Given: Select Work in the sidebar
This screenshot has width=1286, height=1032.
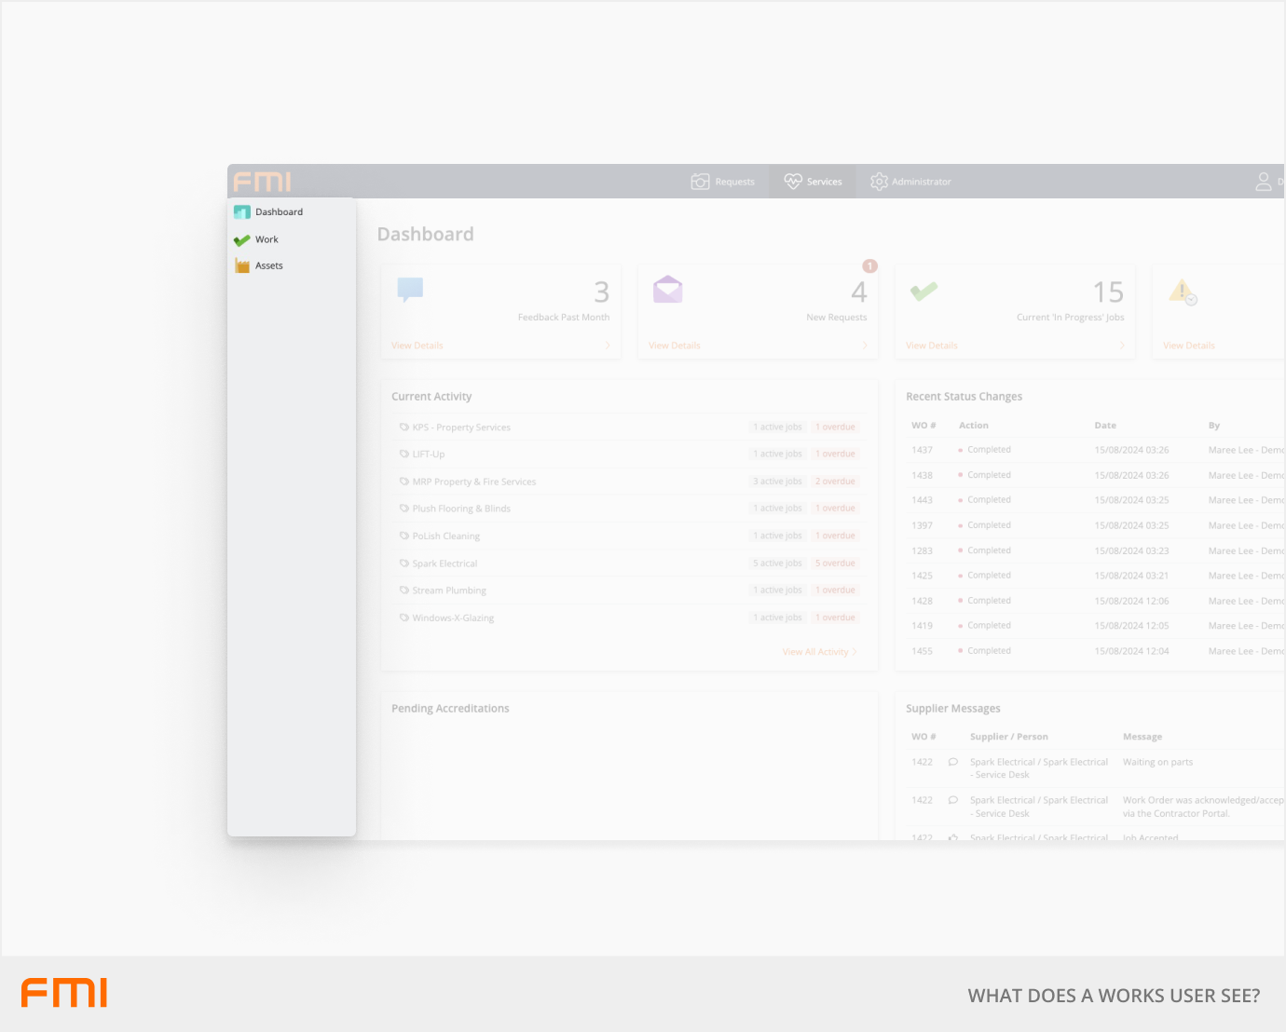Looking at the screenshot, I should [x=267, y=240].
